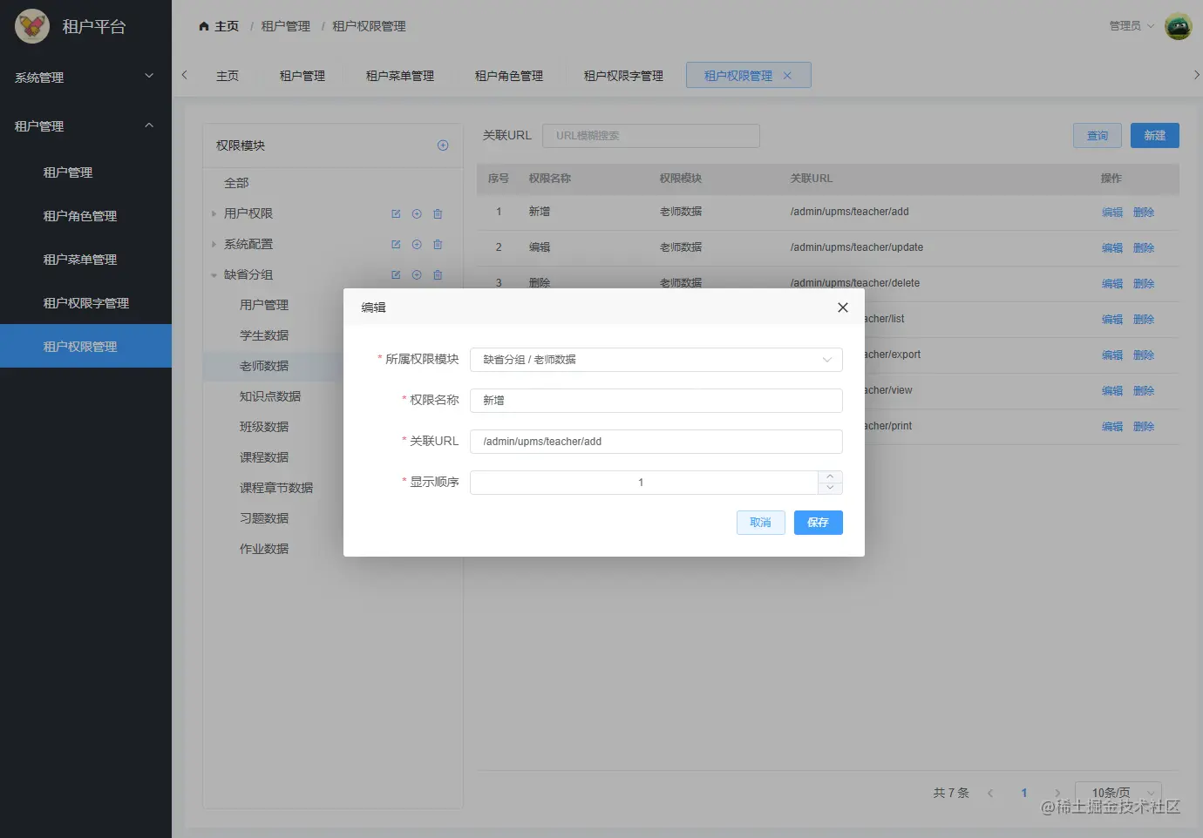Click 删除 for the teacher/update row

coord(1144,248)
